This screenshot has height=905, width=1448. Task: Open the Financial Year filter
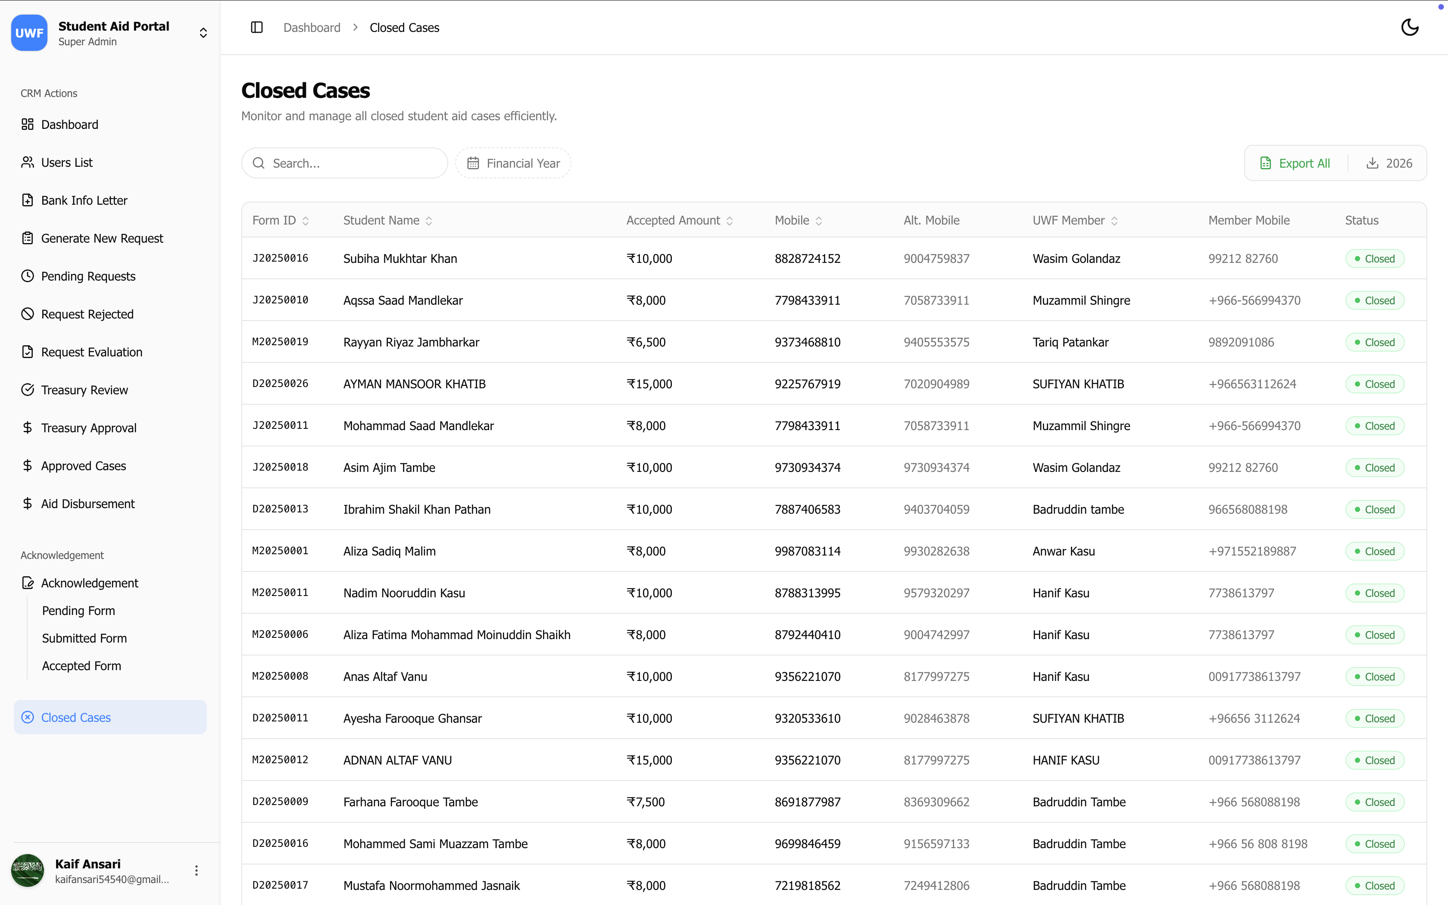tap(513, 163)
